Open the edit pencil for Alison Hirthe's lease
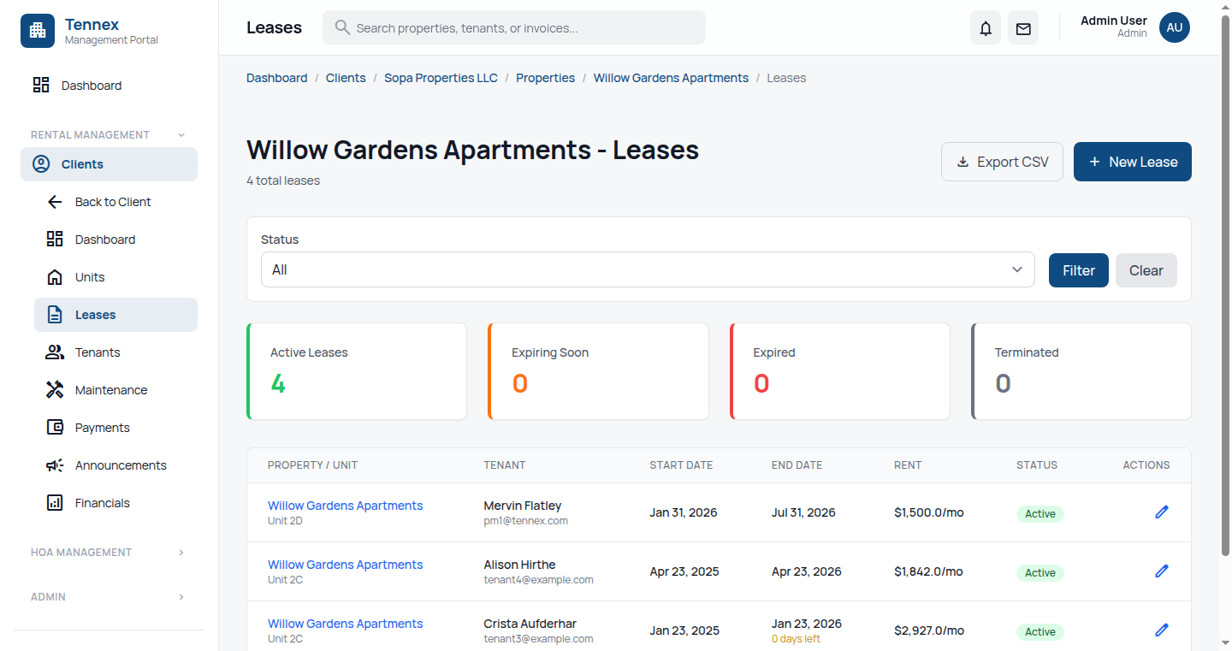This screenshot has height=651, width=1232. click(x=1161, y=571)
